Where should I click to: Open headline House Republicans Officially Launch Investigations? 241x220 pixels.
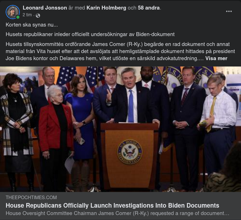112,205
